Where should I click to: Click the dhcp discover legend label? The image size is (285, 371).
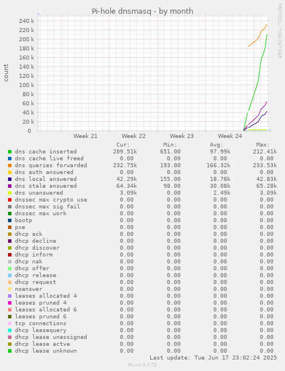tap(37, 247)
